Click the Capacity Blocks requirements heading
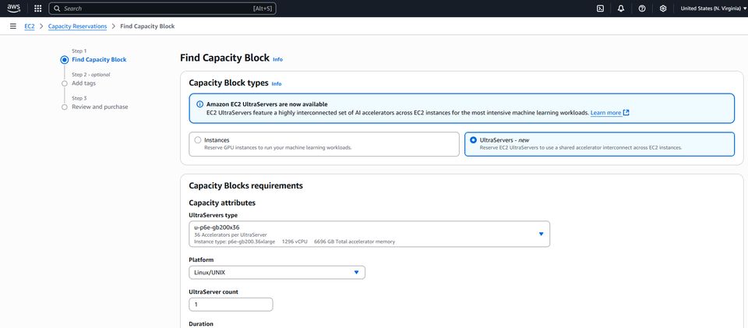Image resolution: width=748 pixels, height=328 pixels. (x=245, y=185)
